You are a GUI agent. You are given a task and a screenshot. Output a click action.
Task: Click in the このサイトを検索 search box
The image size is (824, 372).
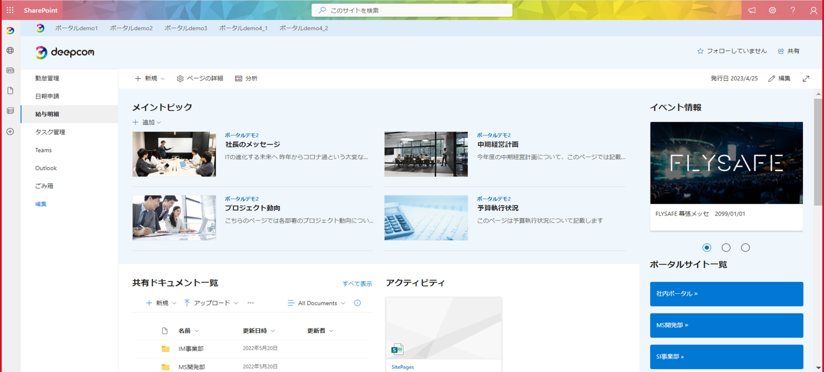tap(412, 10)
